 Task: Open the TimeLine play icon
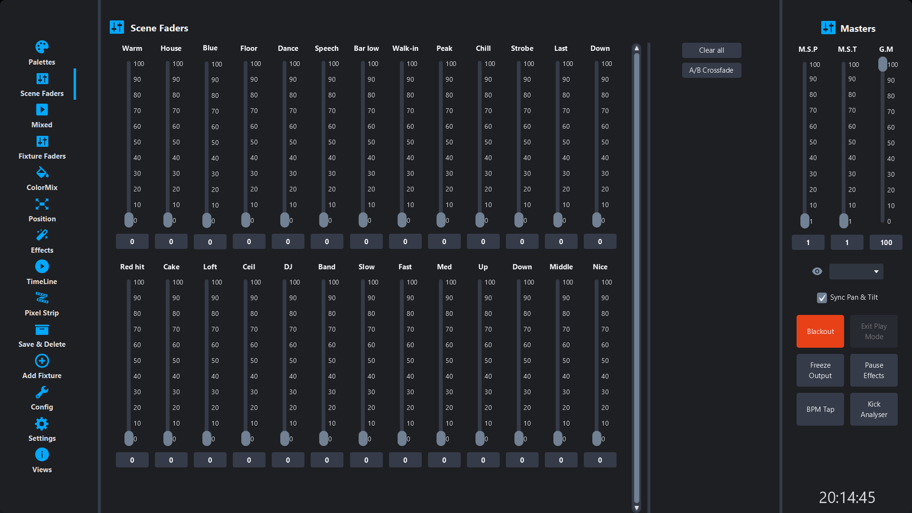[x=42, y=266]
